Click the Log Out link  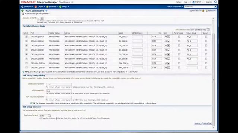[x=209, y=2]
